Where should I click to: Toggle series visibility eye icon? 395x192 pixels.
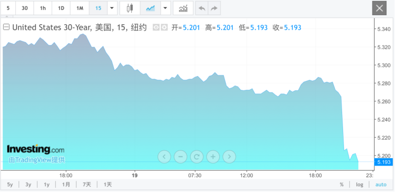click(x=156, y=28)
